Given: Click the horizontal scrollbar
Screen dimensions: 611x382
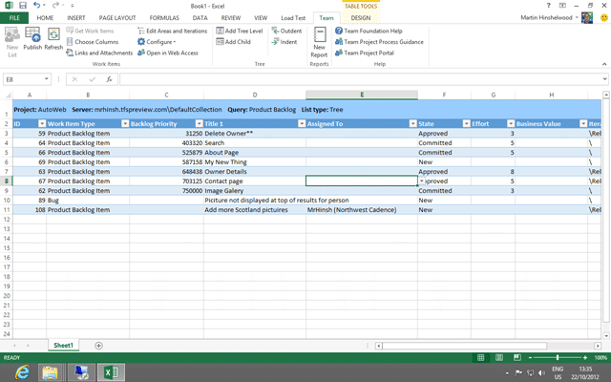Looking at the screenshot, I should [x=465, y=346].
